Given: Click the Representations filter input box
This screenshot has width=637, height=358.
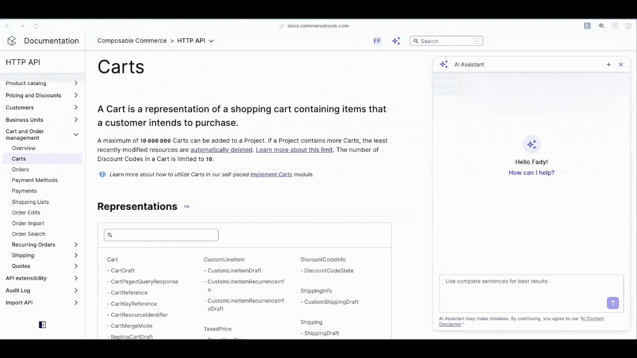Looking at the screenshot, I should click(x=161, y=235).
